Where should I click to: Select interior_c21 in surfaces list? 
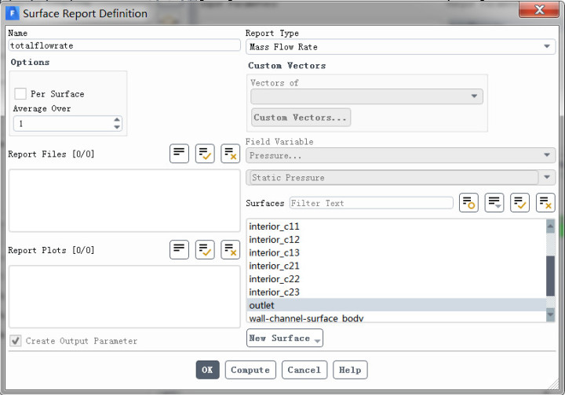click(x=396, y=266)
